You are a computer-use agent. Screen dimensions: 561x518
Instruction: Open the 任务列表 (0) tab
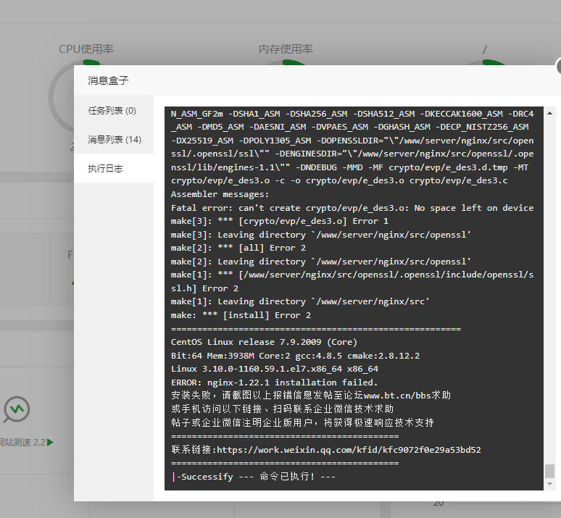113,111
